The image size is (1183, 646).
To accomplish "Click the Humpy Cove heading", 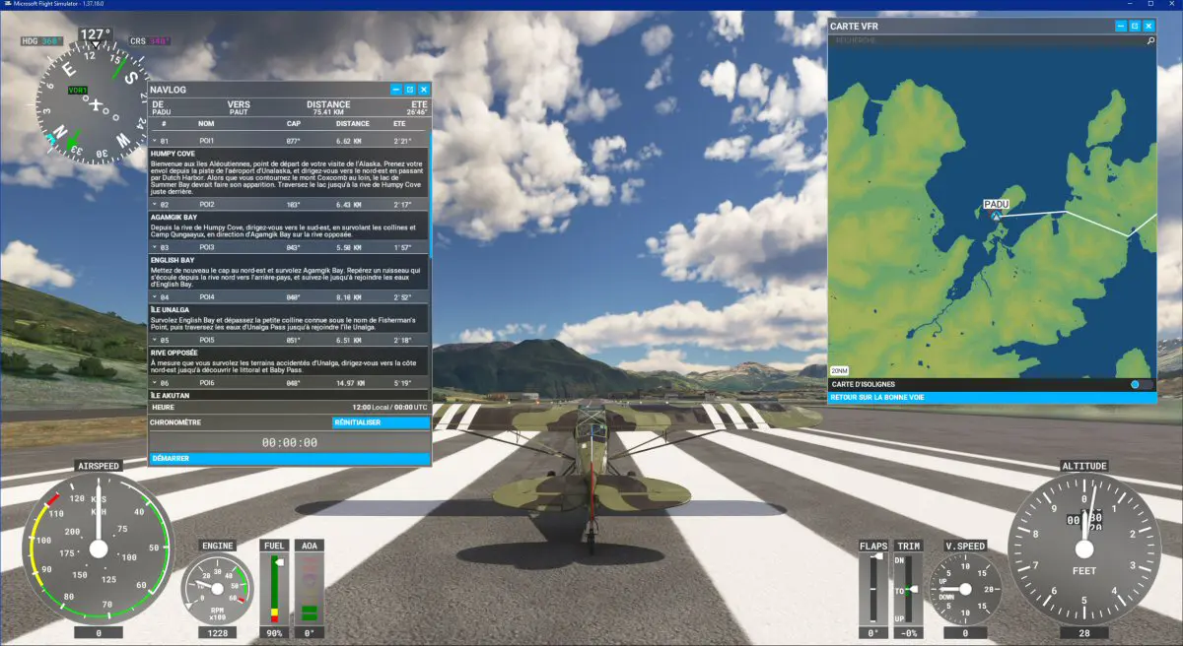I will pyautogui.click(x=173, y=154).
